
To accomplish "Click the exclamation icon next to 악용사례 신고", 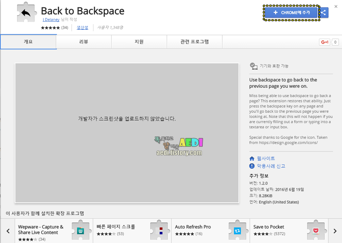I will coord(251,166).
